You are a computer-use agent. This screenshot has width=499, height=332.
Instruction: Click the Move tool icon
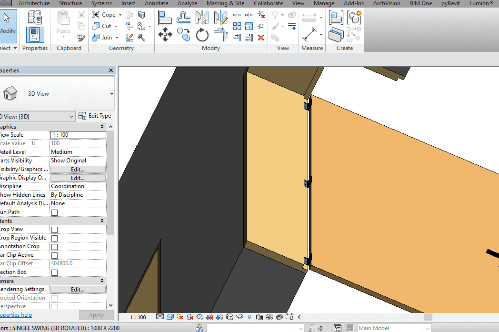pos(165,34)
